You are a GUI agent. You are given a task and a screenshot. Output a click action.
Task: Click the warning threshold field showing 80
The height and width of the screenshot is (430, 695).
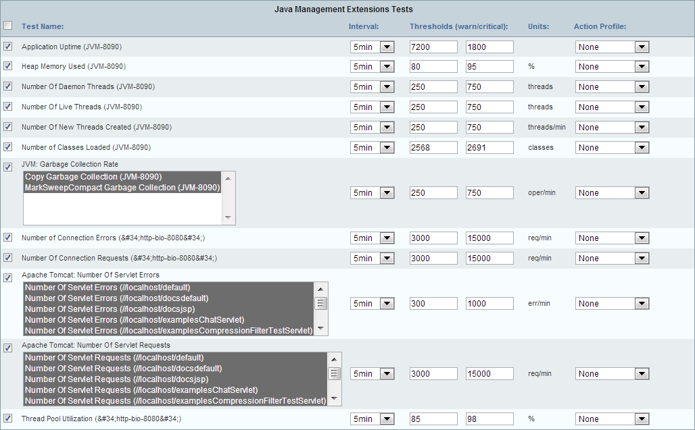pyautogui.click(x=433, y=66)
